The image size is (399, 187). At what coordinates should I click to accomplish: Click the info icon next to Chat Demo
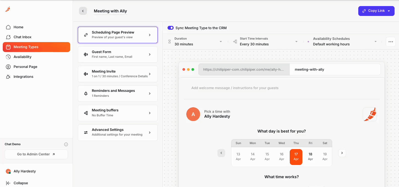coord(66,144)
